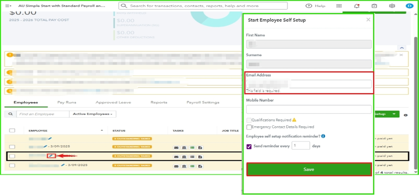The width and height of the screenshot is (419, 195).
Task: Click the Mobile Number field
Action: click(309, 109)
